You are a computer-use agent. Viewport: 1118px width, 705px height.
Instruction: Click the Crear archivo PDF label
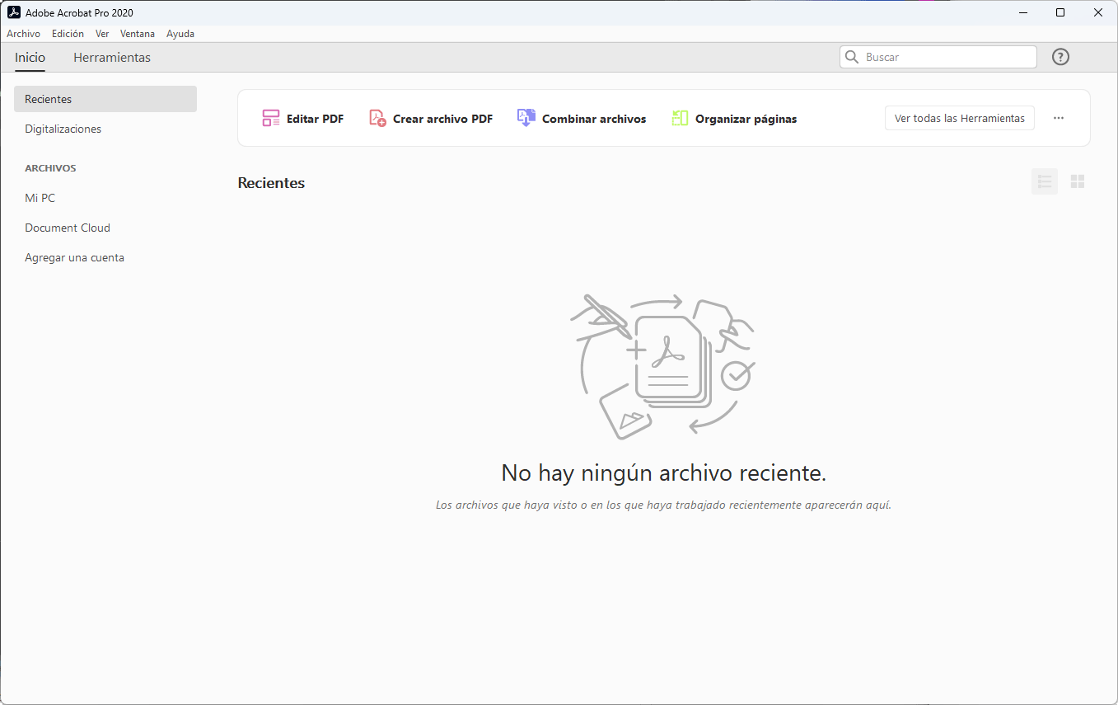click(442, 119)
